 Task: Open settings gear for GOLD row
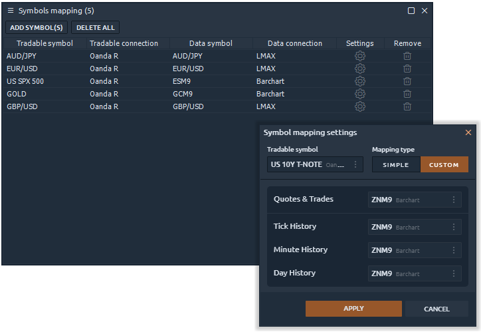[x=360, y=94]
